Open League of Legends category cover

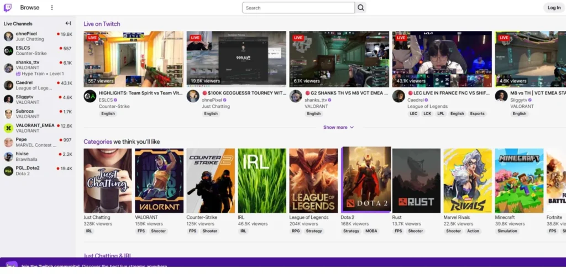(314, 181)
